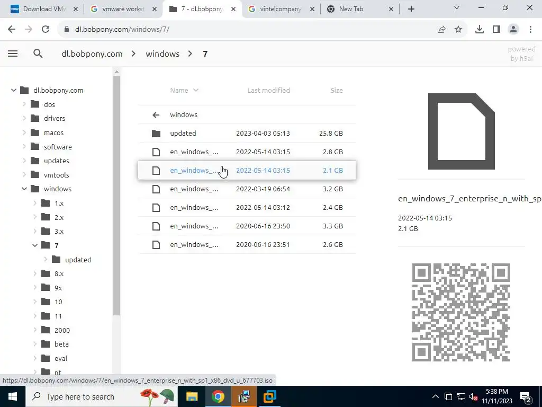Collapse the dl.bobpony.com tree root
Image resolution: width=542 pixels, height=407 pixels.
click(13, 90)
